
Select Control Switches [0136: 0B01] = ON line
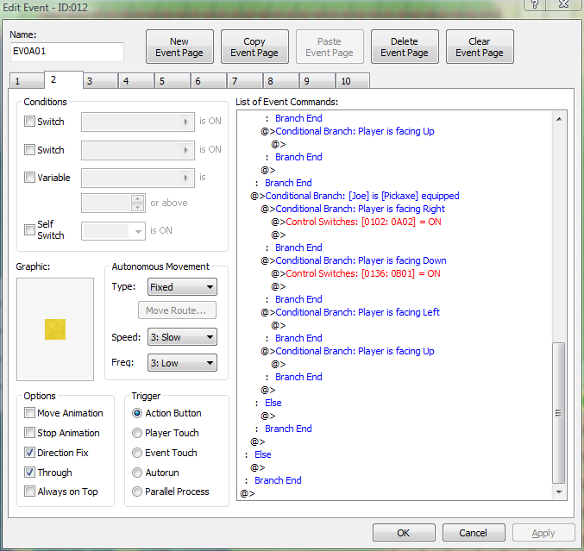(x=363, y=273)
